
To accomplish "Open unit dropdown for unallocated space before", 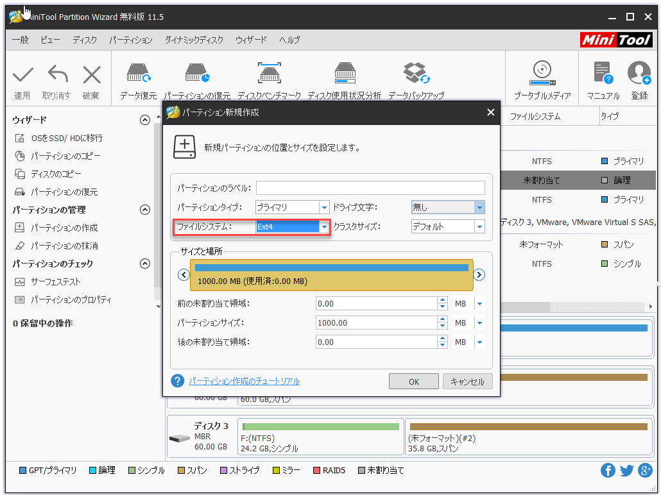I will pyautogui.click(x=480, y=304).
